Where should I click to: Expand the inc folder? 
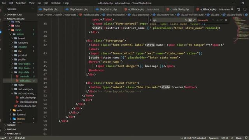[20, 51]
